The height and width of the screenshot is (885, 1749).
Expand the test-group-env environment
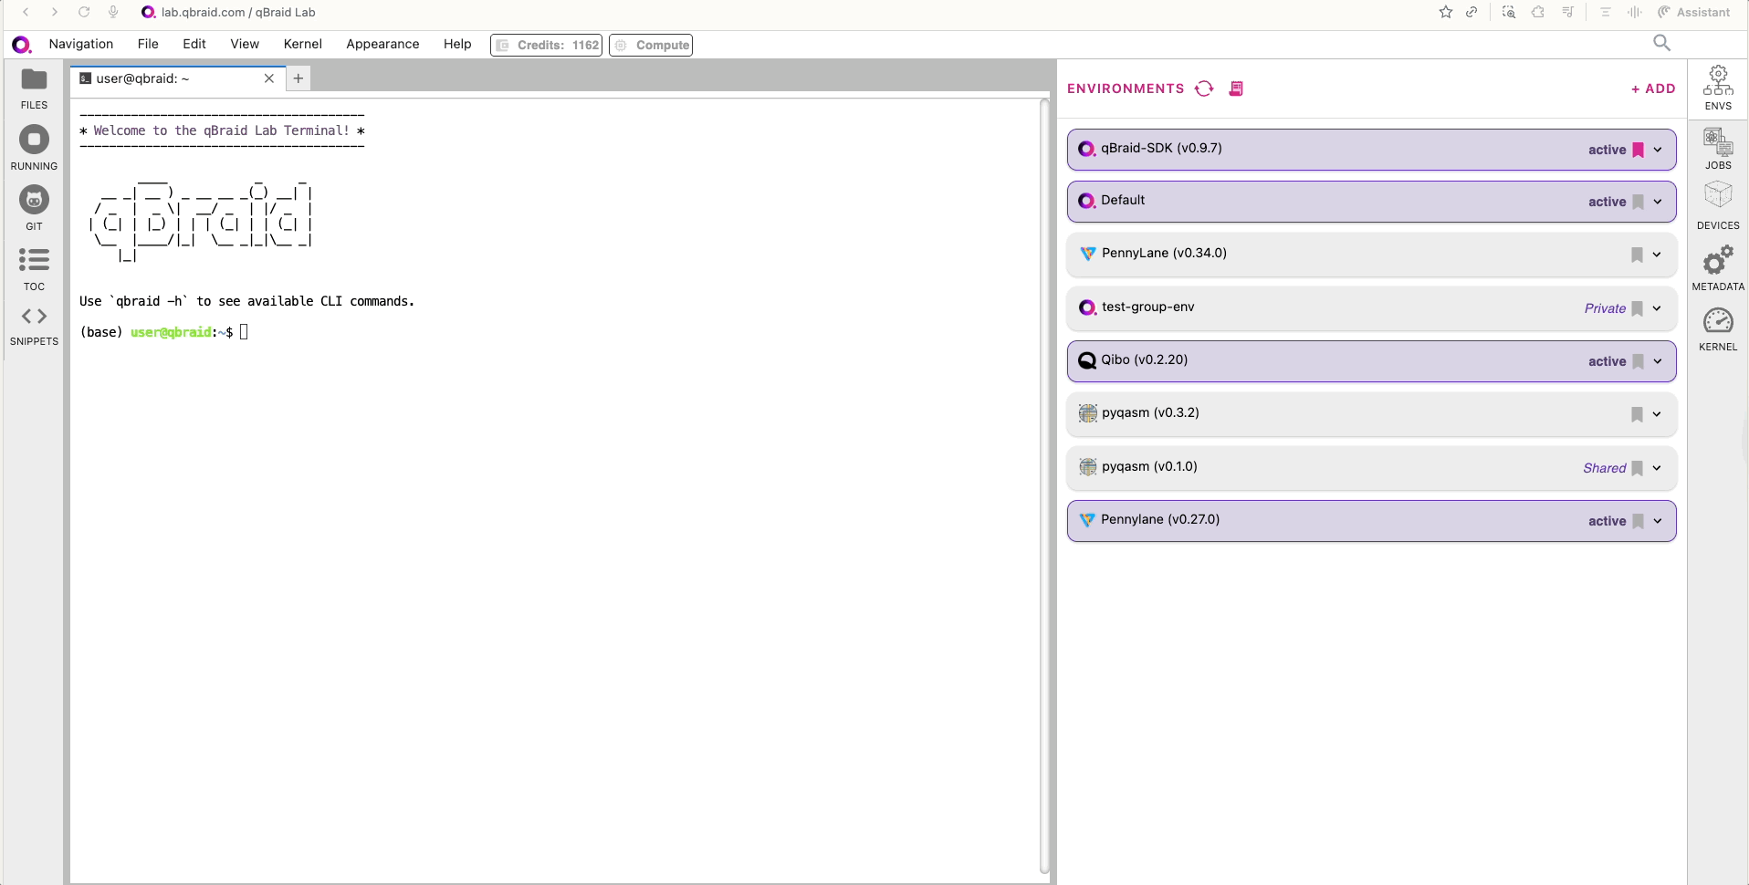[1657, 308]
